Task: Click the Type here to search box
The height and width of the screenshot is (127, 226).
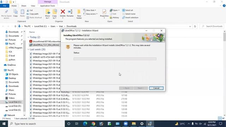Action: pyautogui.click(x=36, y=124)
